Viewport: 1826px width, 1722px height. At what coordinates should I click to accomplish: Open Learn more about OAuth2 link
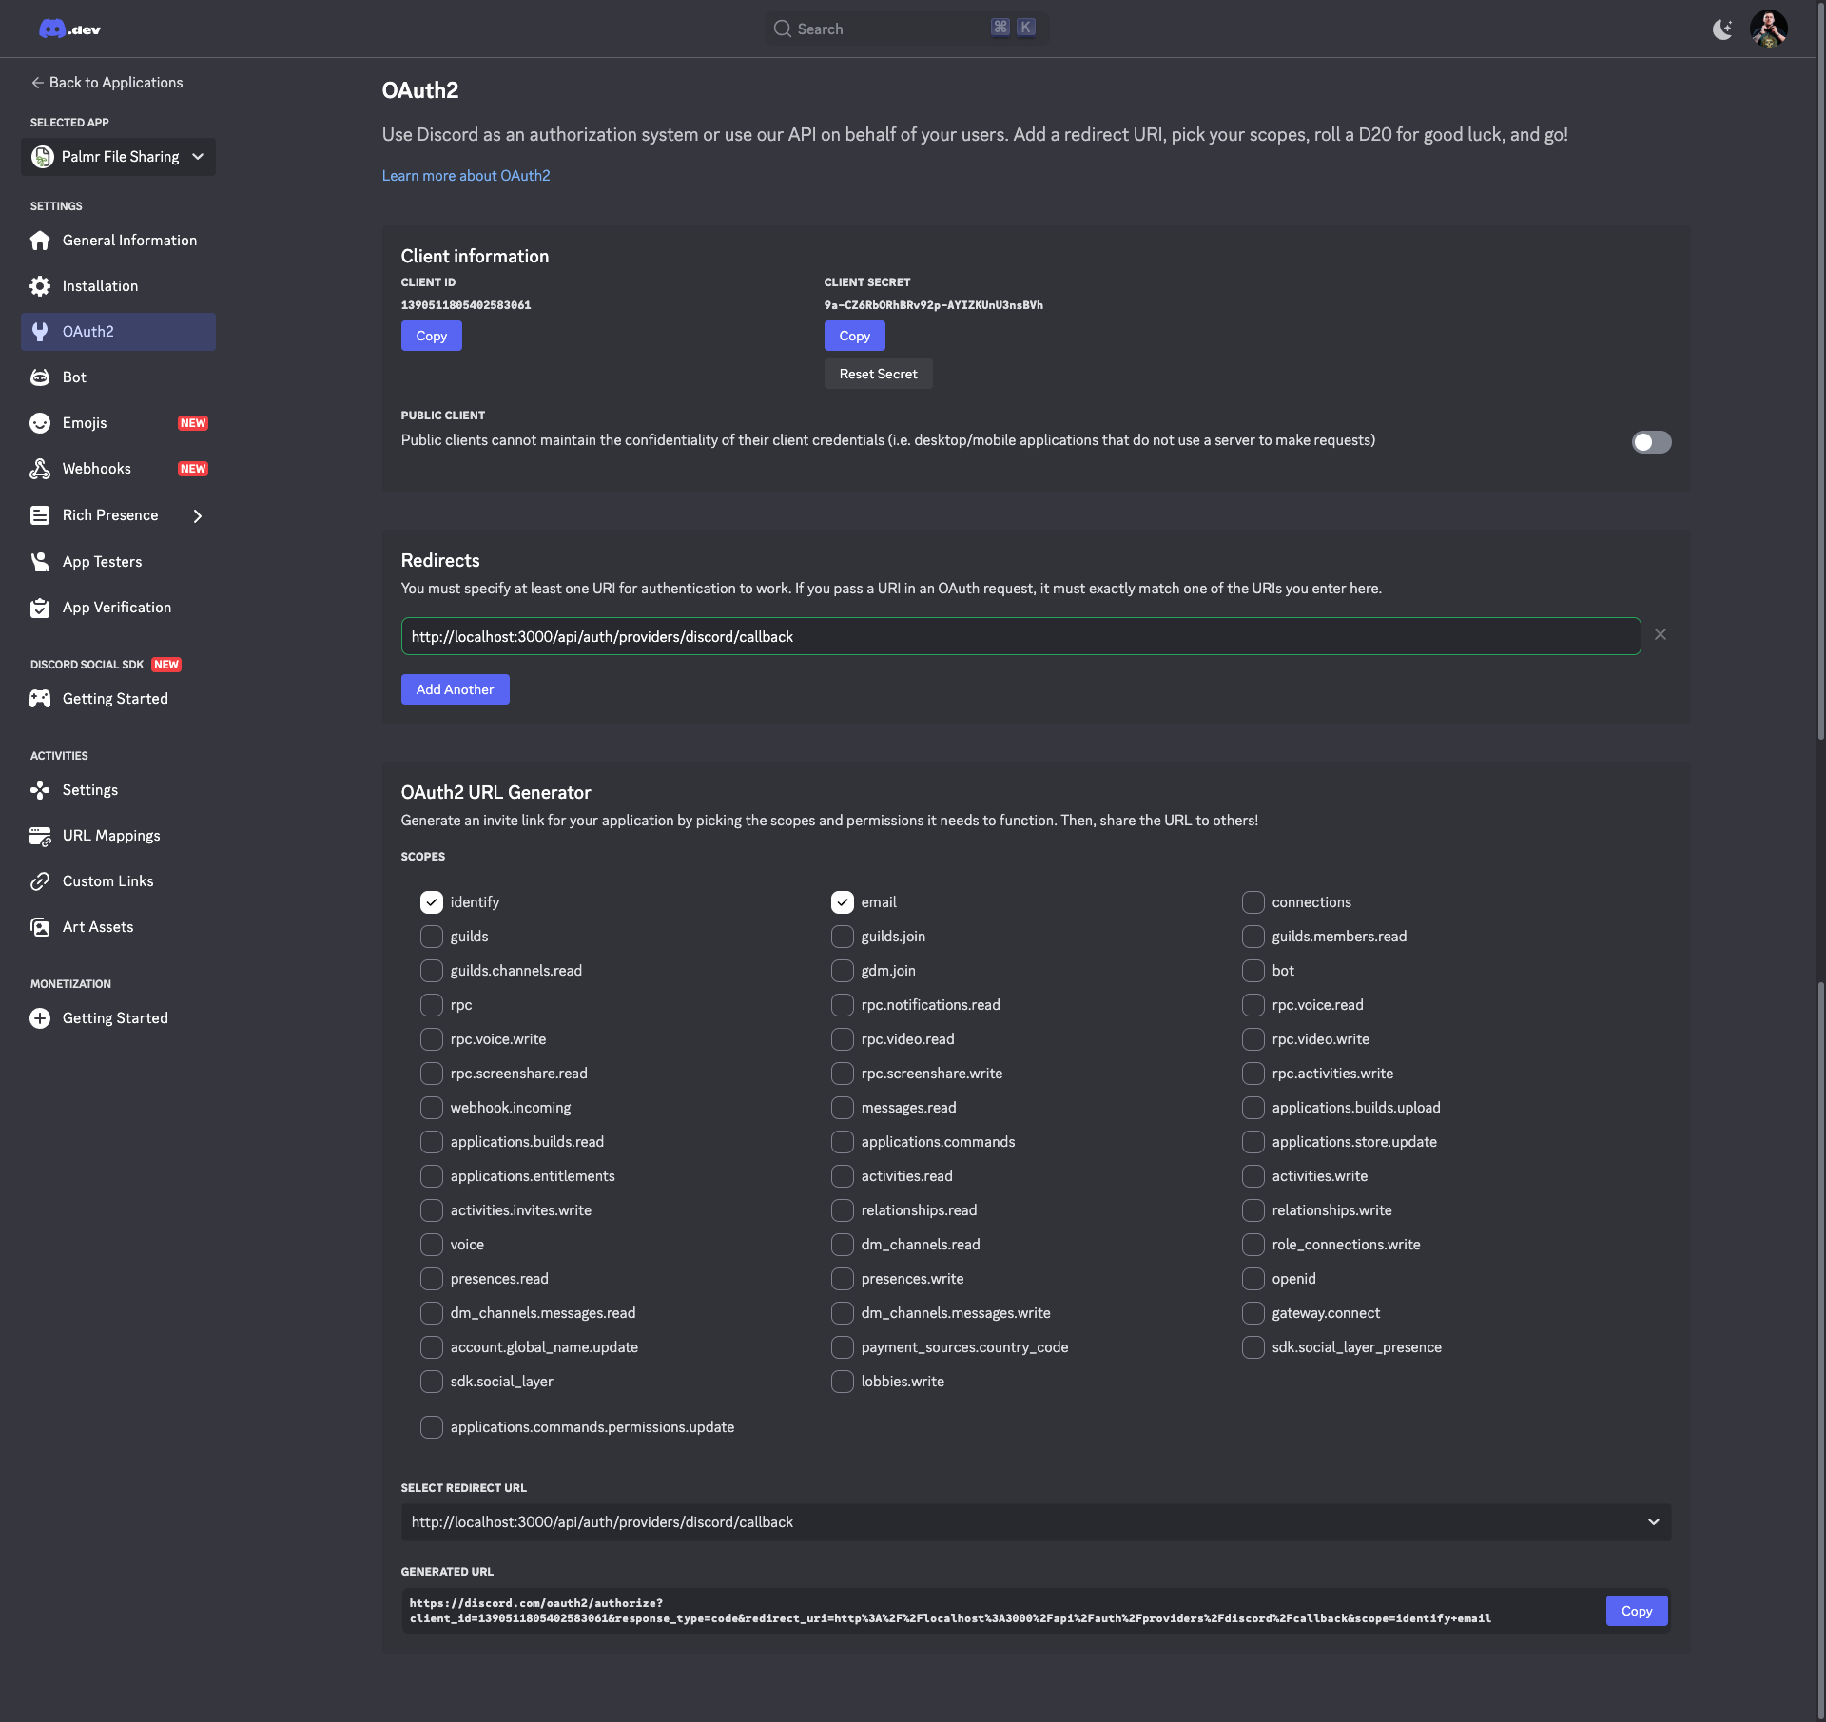466,176
